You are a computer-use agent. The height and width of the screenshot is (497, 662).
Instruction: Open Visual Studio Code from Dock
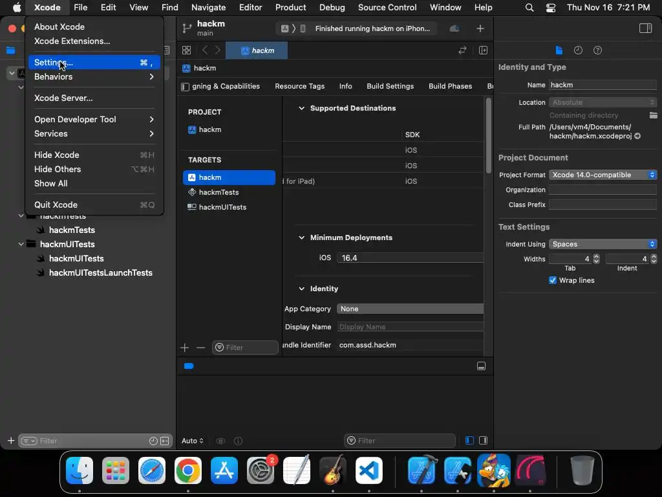click(x=369, y=470)
